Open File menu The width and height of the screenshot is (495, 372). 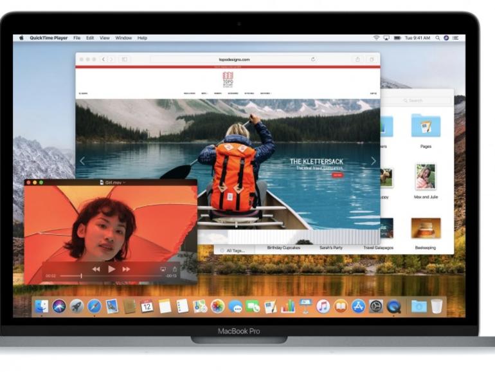point(76,38)
